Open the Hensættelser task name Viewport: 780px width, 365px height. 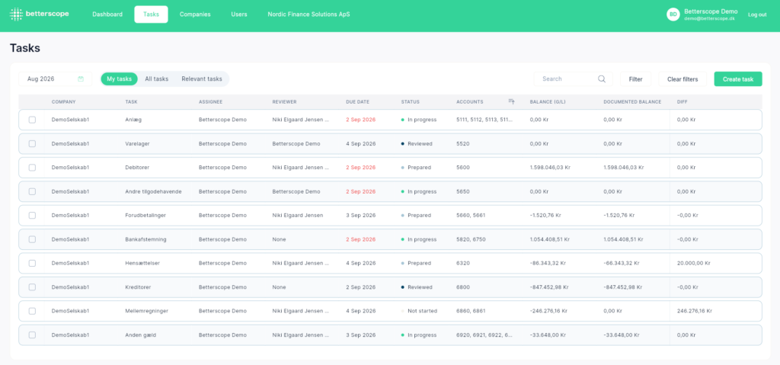point(142,263)
